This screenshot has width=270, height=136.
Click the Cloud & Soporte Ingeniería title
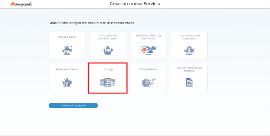(189, 37)
